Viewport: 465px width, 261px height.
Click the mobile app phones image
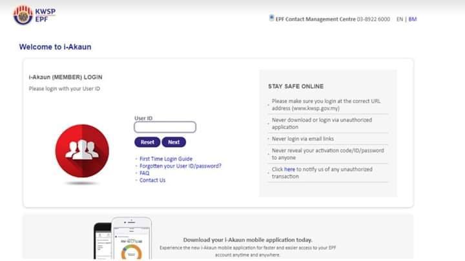pos(123,238)
